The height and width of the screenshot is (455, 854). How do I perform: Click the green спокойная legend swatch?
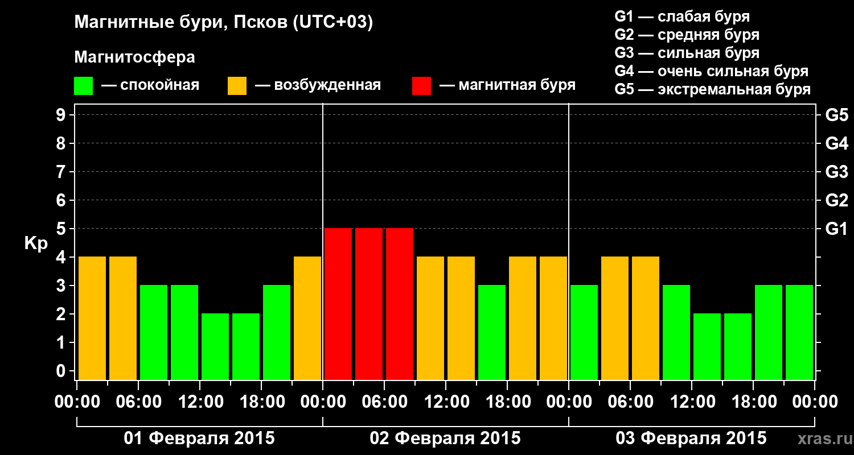point(83,86)
